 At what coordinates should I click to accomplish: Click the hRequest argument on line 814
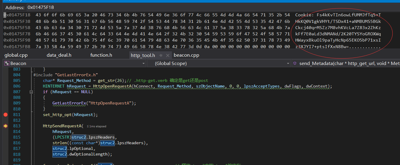point(62,131)
